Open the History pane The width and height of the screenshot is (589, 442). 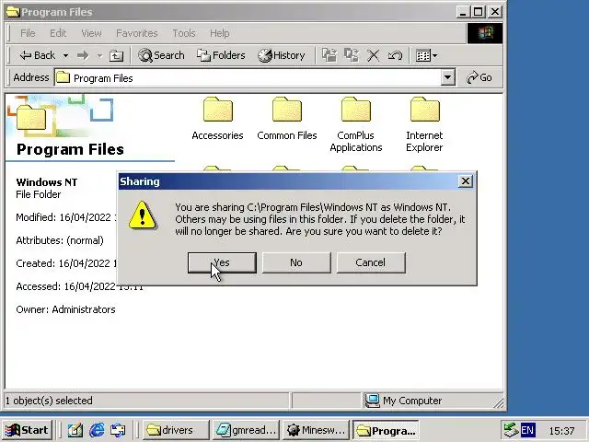click(282, 55)
